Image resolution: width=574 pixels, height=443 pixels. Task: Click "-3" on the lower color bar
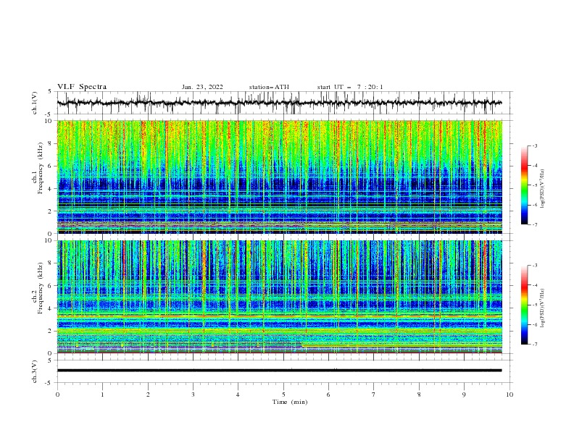click(534, 266)
